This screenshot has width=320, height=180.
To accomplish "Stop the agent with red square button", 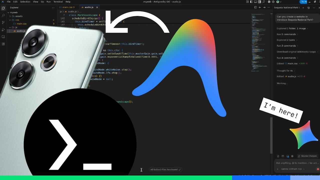I will click(x=318, y=169).
